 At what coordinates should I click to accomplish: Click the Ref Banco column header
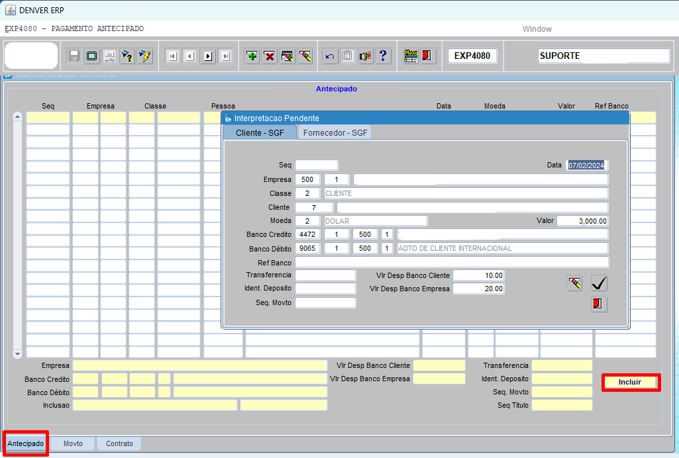(611, 106)
